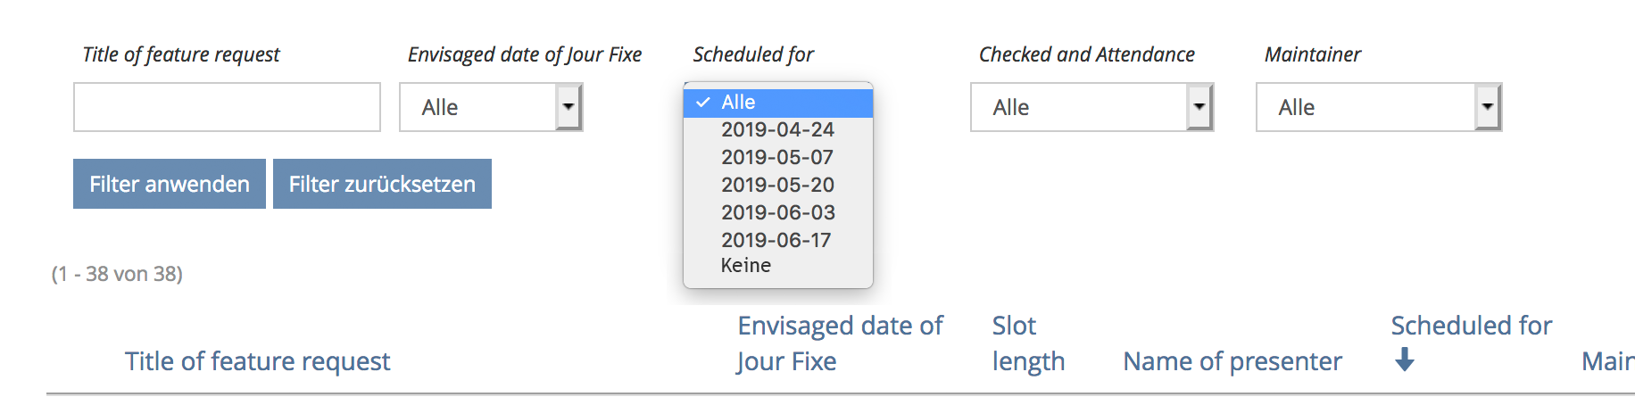The image size is (1635, 405).
Task: Choose the 2019-06-03 date option
Action: (777, 213)
